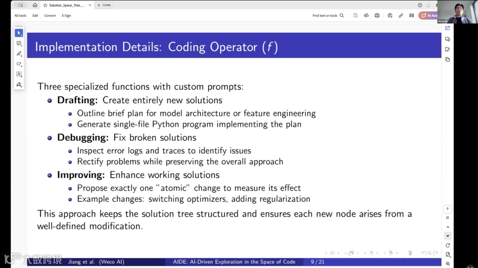Open the generative summary side panel
Viewport: 478px width, 268px height.
tap(447, 28)
